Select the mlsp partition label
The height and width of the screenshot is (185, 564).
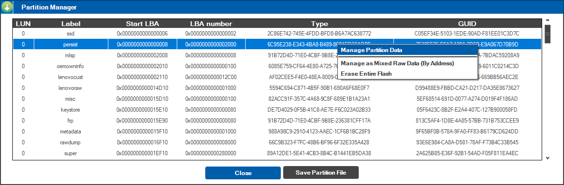71,55
